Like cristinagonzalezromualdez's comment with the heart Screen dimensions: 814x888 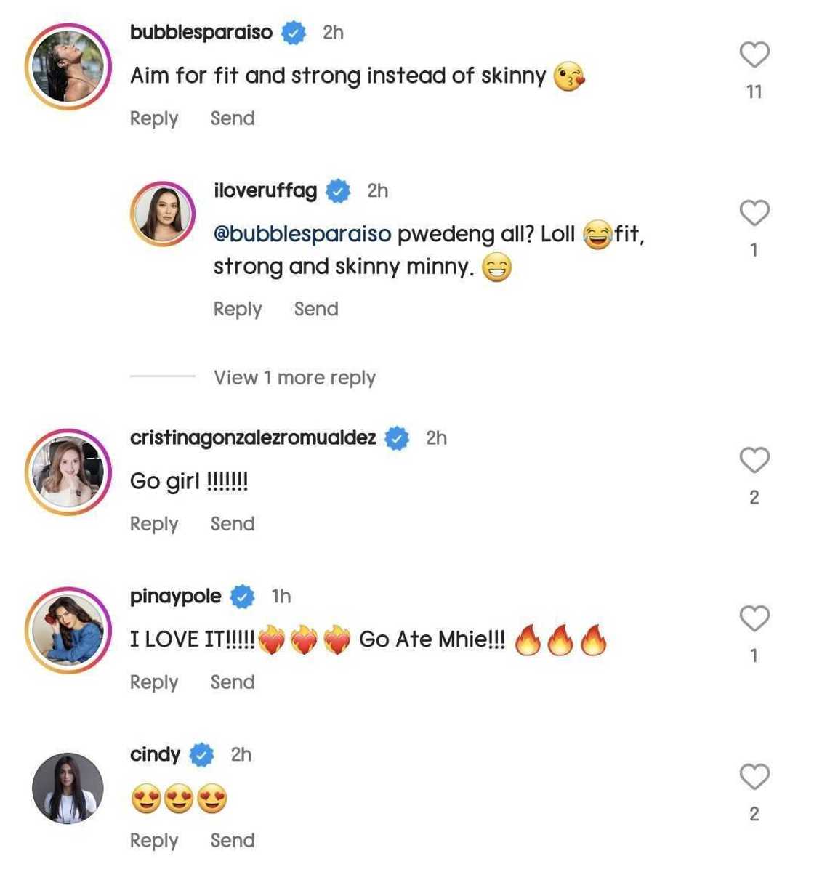pyautogui.click(x=754, y=461)
